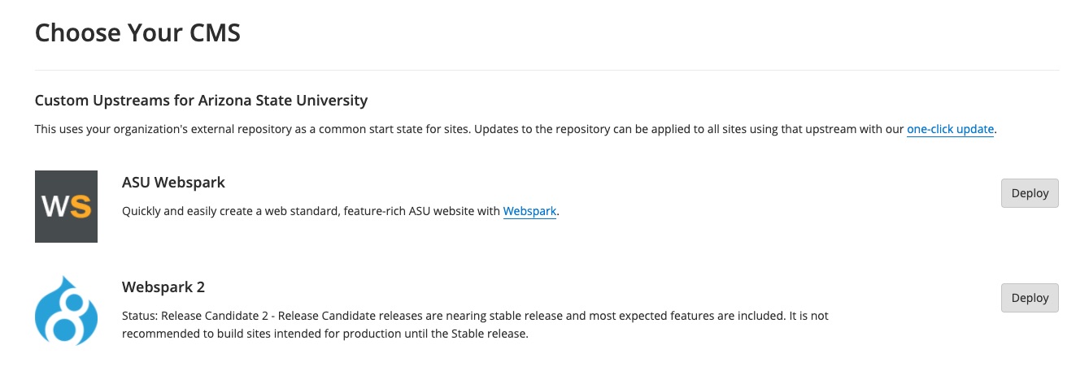Click the external repository description paragraph
The image size is (1089, 375).
click(516, 129)
